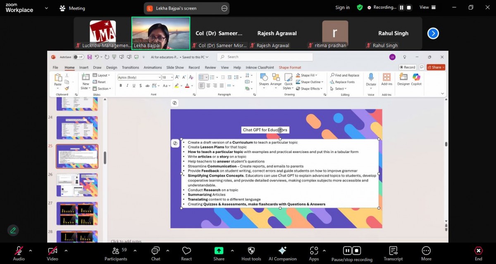Viewport: 496px width, 264px height.
Task: Expand Chat options caret
Action: (x=167, y=250)
